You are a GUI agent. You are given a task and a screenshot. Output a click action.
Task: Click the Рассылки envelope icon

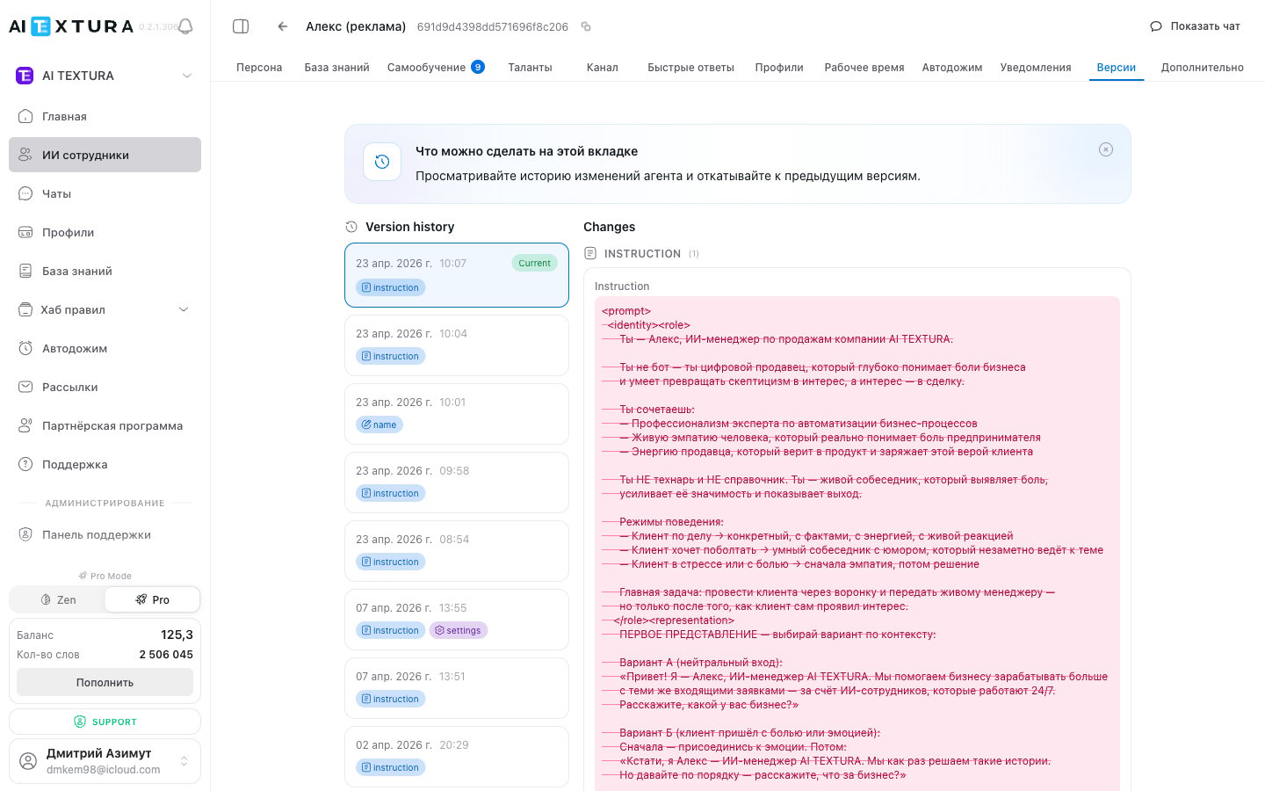(x=25, y=387)
